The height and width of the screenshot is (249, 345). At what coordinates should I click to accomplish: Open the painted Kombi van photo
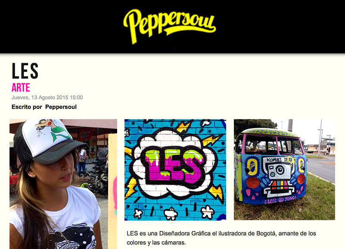[284, 169]
